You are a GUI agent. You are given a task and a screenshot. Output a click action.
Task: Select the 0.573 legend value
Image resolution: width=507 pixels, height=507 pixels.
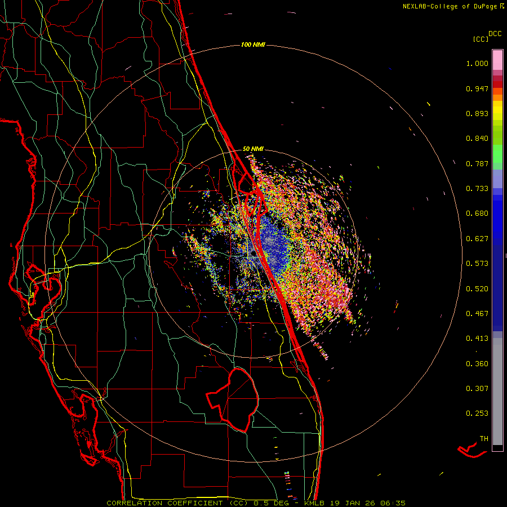pos(477,264)
